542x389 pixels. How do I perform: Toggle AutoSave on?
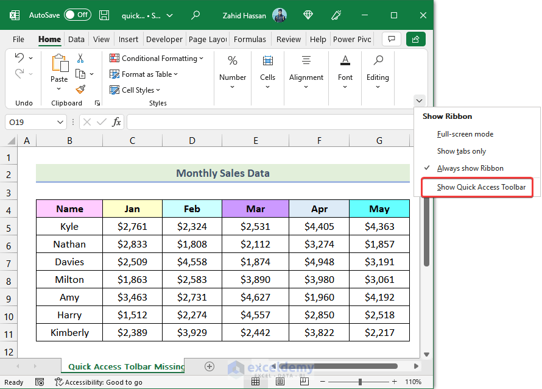click(77, 15)
